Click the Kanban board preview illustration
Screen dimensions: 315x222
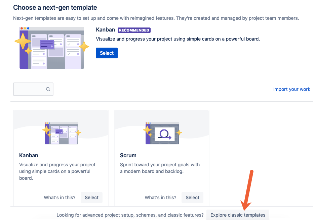point(52,48)
